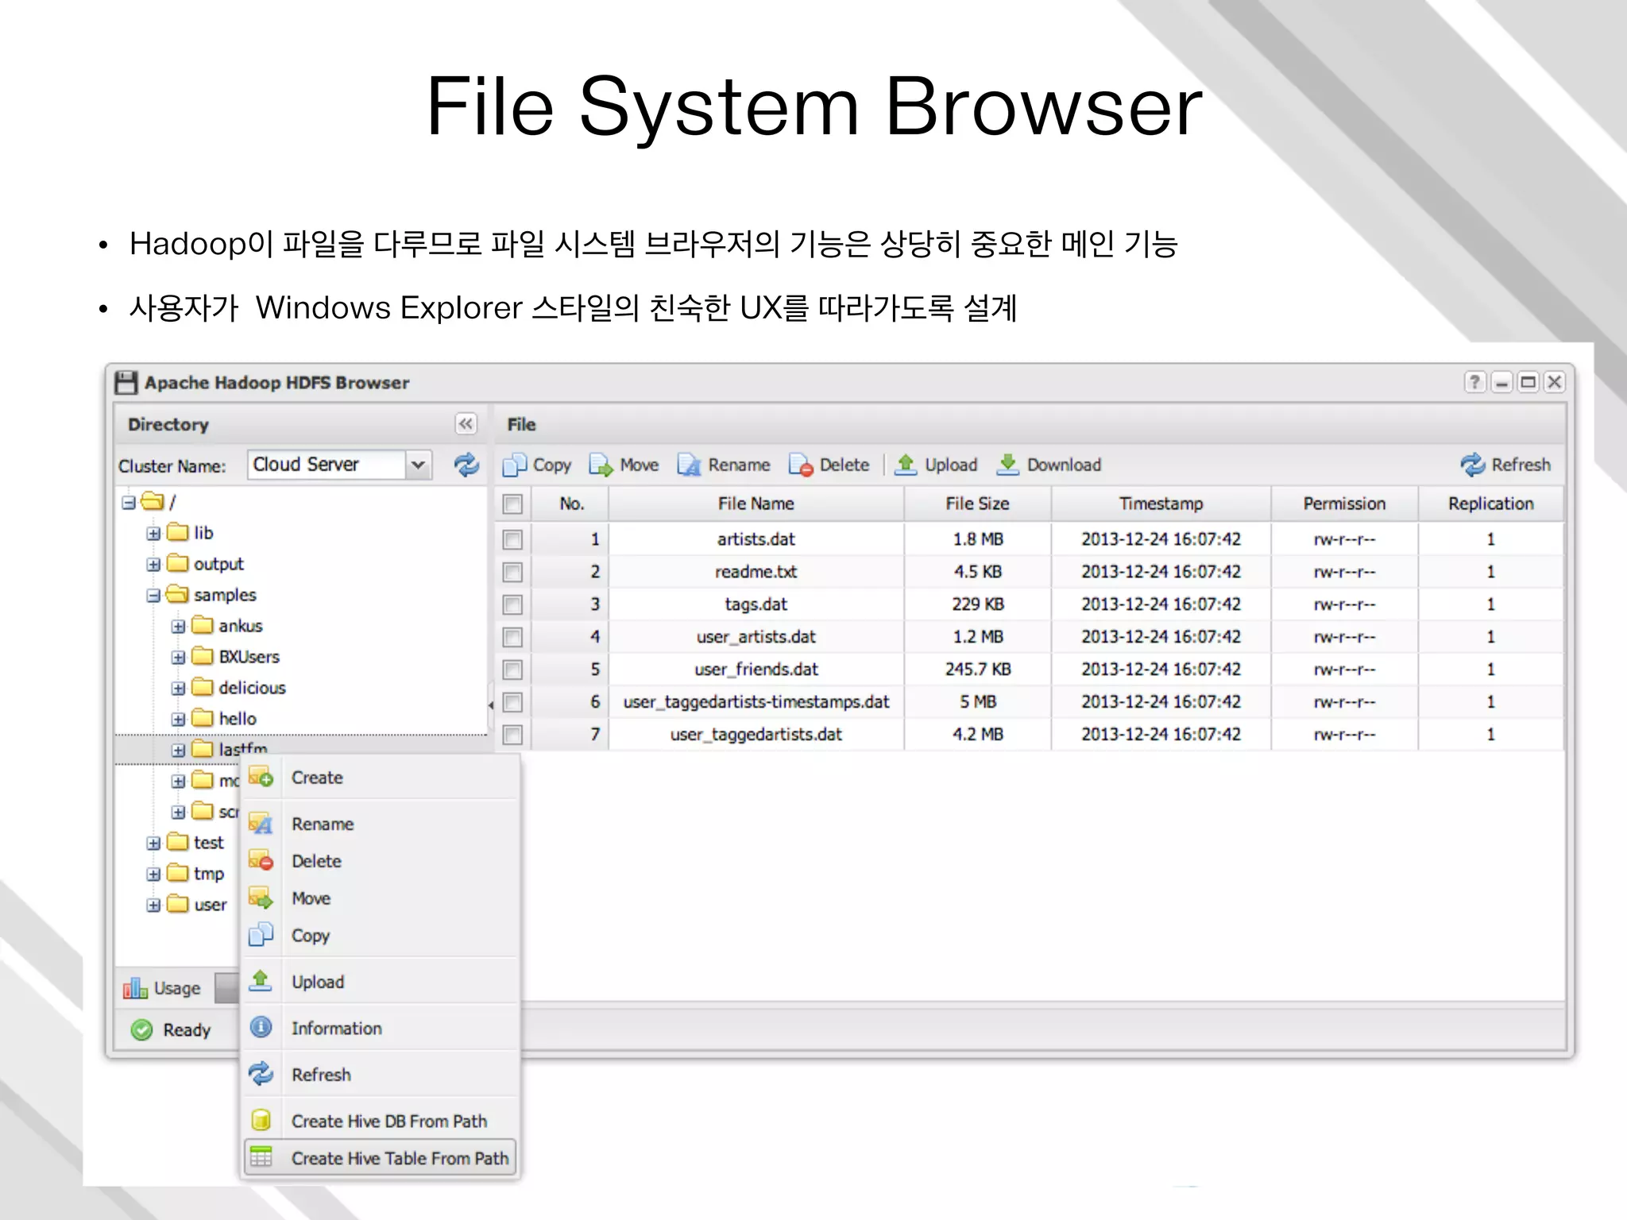Viewport: 1627px width, 1220px height.
Task: Click the Move file toolbar icon
Action: 601,465
